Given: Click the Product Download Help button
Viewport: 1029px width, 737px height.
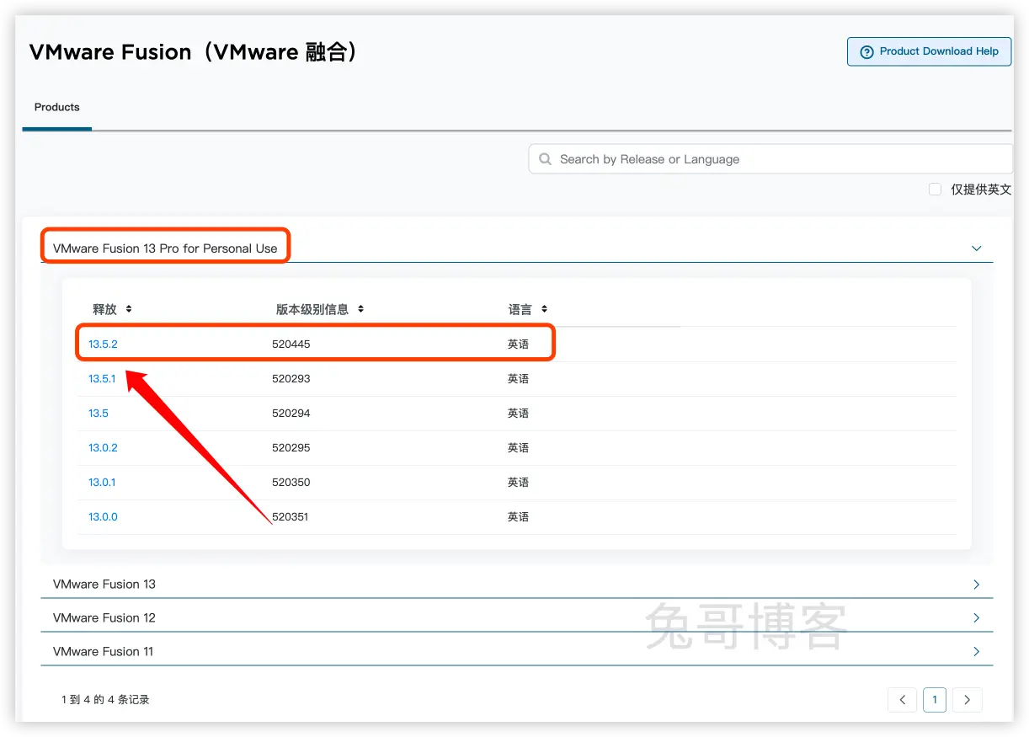Looking at the screenshot, I should coord(929,51).
